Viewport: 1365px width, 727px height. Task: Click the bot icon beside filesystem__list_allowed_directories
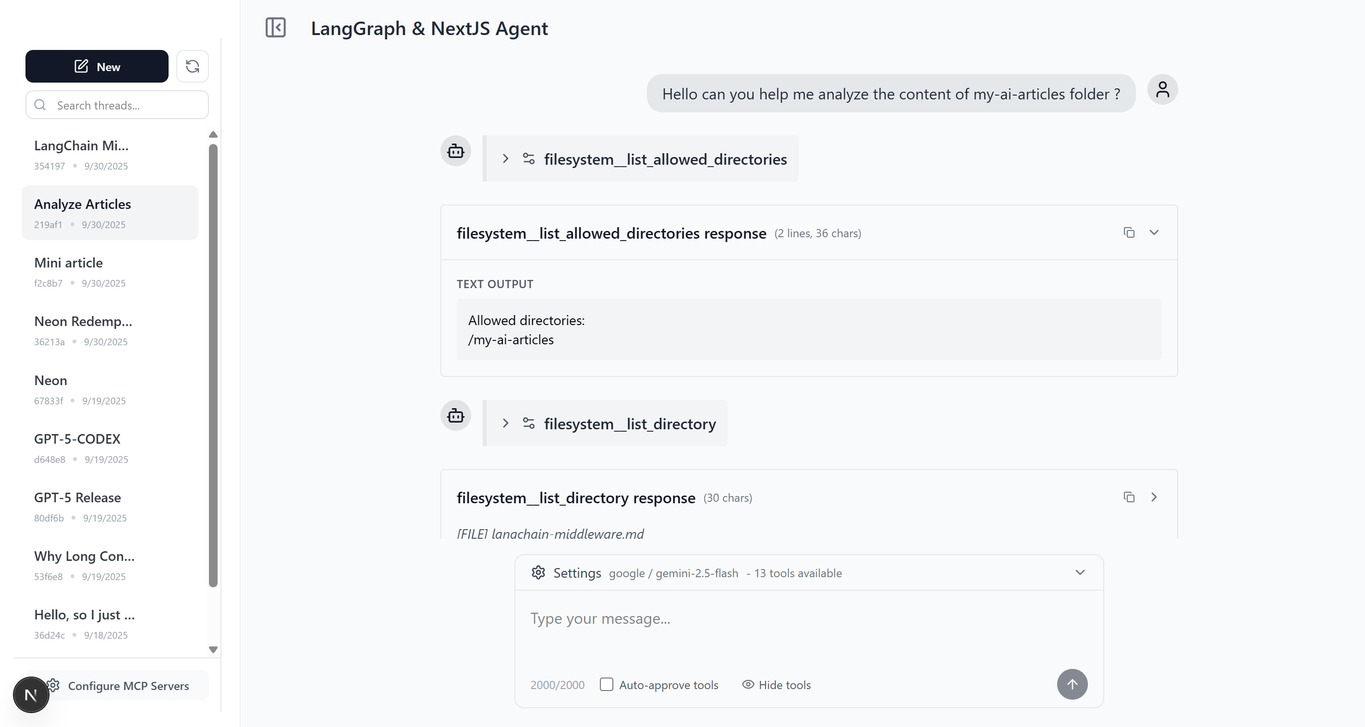pyautogui.click(x=455, y=151)
